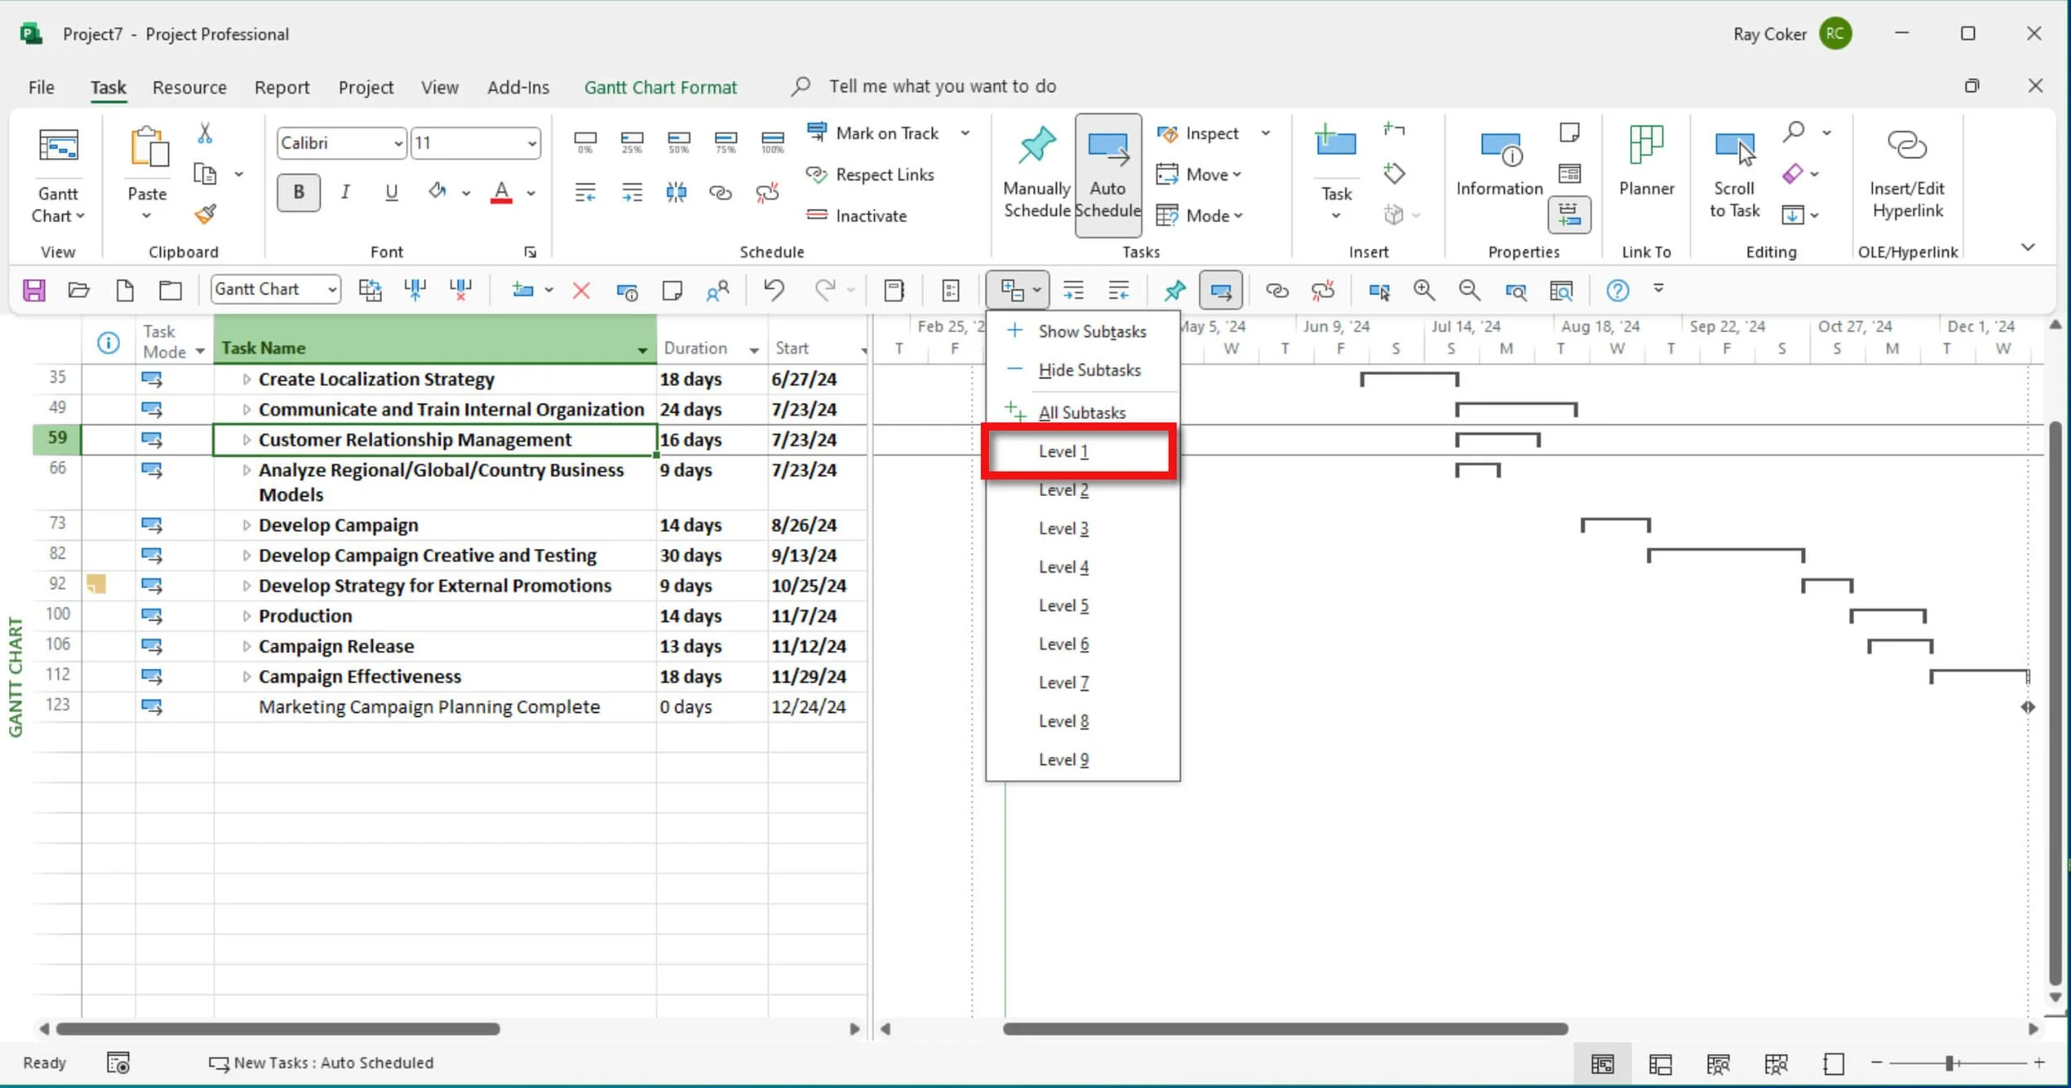Toggle auto schedule icon in quick toolbar

(x=1220, y=290)
